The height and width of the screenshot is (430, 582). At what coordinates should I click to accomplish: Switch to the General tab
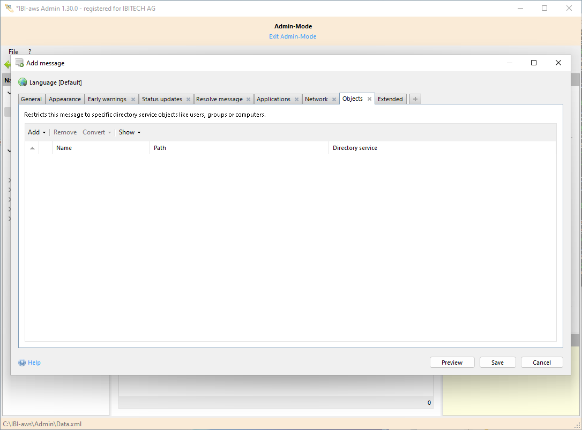tap(31, 99)
